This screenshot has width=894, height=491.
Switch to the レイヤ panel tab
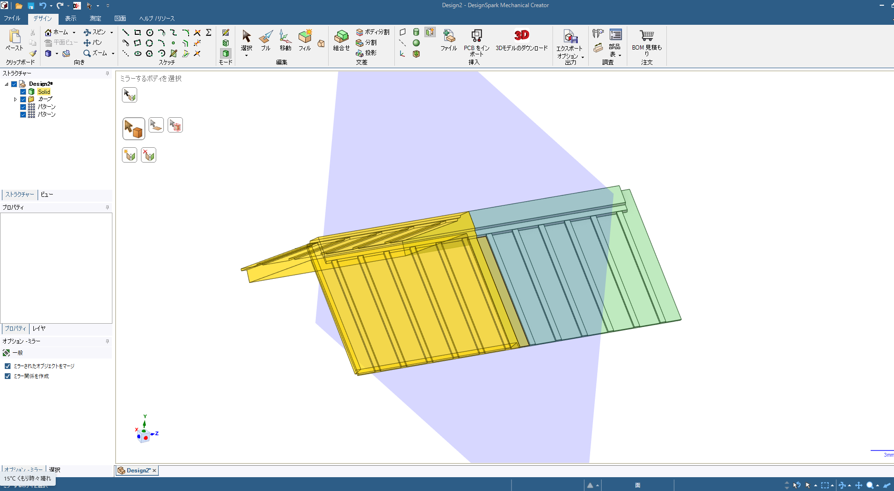click(x=39, y=328)
